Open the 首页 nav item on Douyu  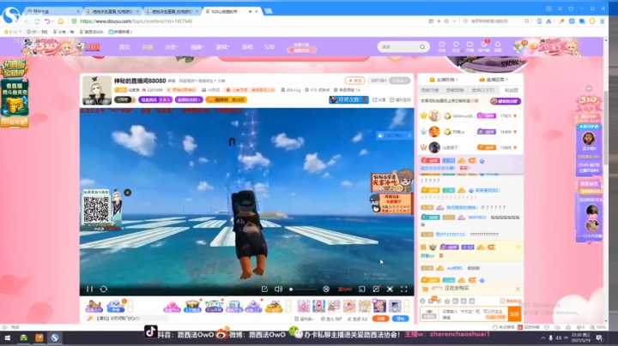pyautogui.click(x=124, y=47)
